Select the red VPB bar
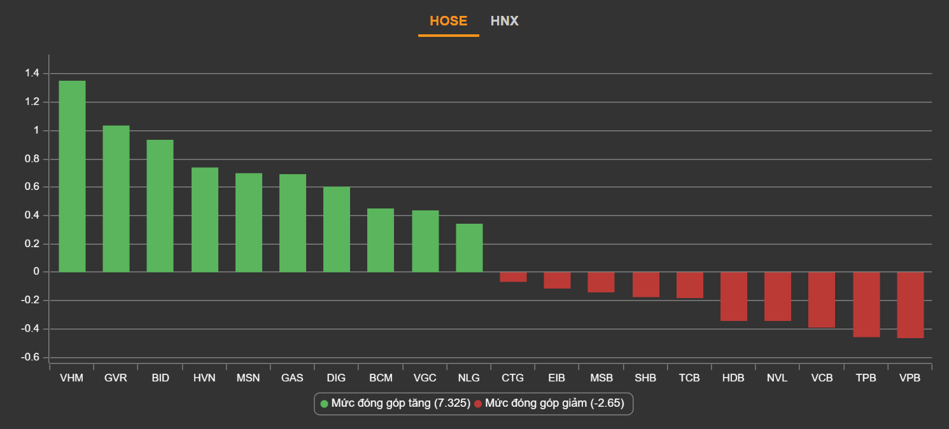This screenshot has height=429, width=949. pyautogui.click(x=910, y=305)
